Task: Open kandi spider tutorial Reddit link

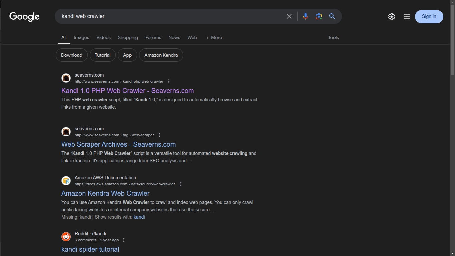Action: [x=90, y=249]
